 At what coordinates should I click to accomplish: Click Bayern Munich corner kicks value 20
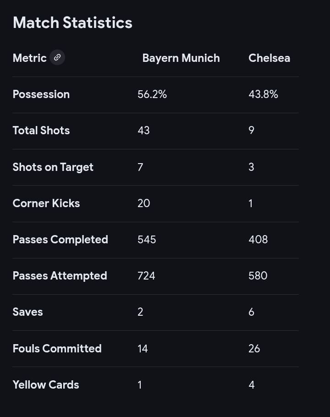tap(144, 203)
